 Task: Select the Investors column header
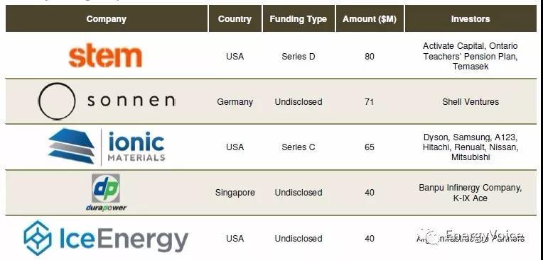tap(471, 18)
